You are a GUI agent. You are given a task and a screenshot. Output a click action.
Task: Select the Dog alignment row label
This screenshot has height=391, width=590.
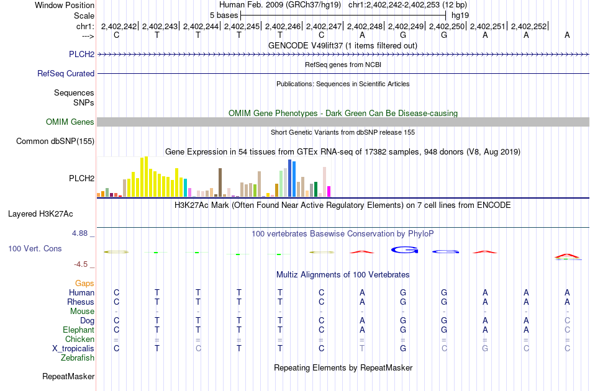(x=88, y=321)
